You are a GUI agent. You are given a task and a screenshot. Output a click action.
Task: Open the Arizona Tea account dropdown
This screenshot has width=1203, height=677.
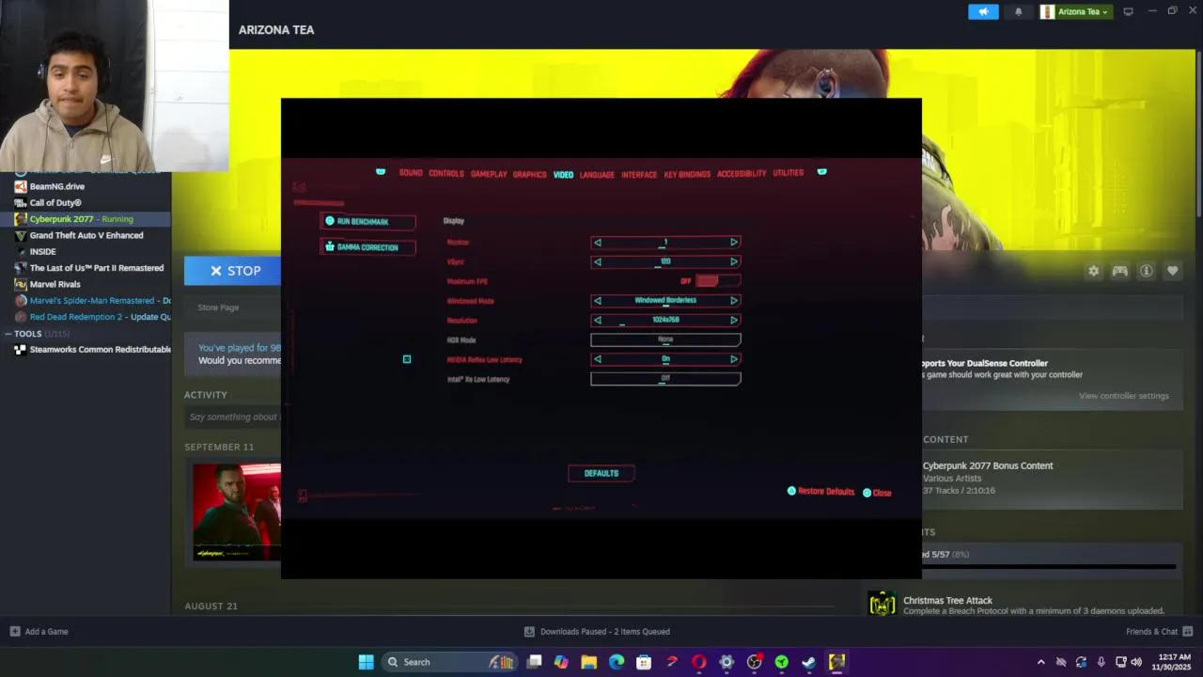click(1075, 11)
